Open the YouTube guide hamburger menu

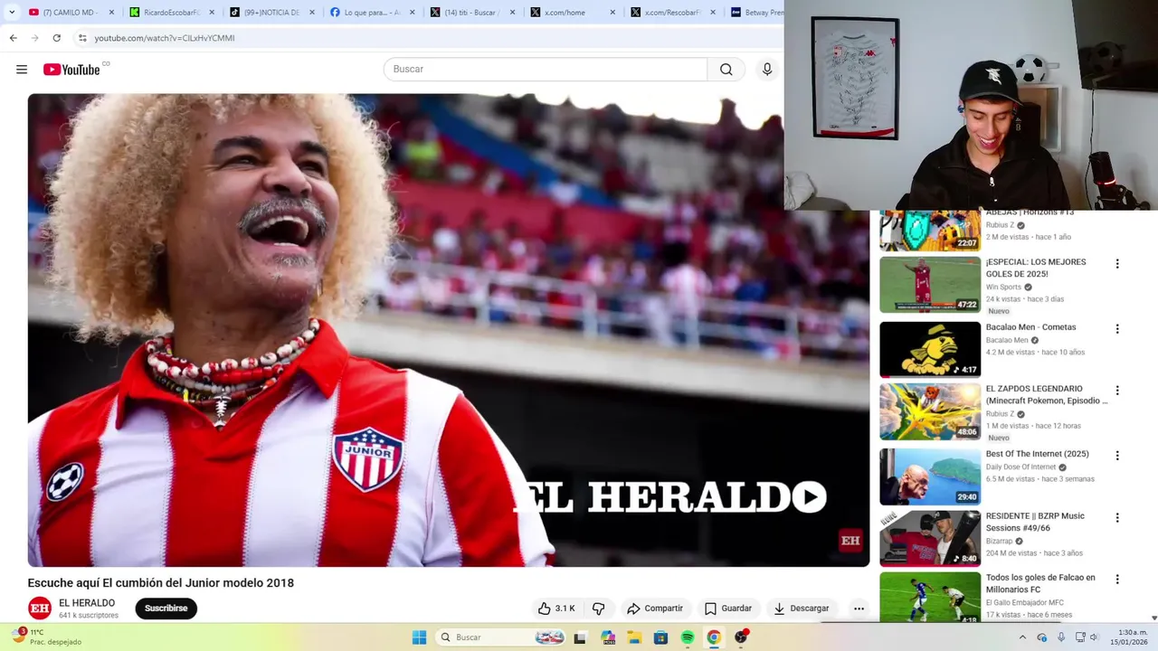[22, 70]
